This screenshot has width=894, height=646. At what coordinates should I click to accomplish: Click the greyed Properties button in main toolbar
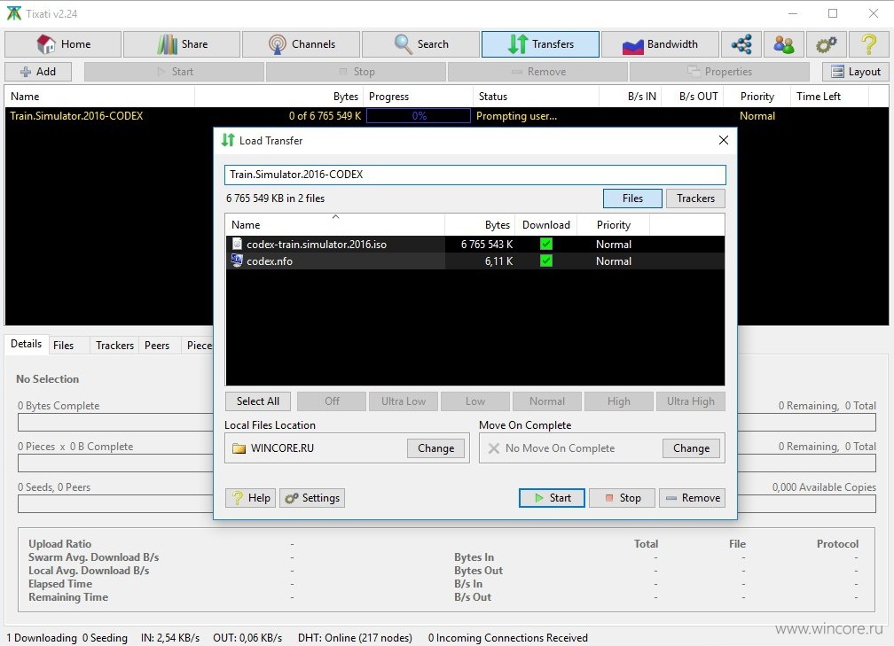[719, 71]
